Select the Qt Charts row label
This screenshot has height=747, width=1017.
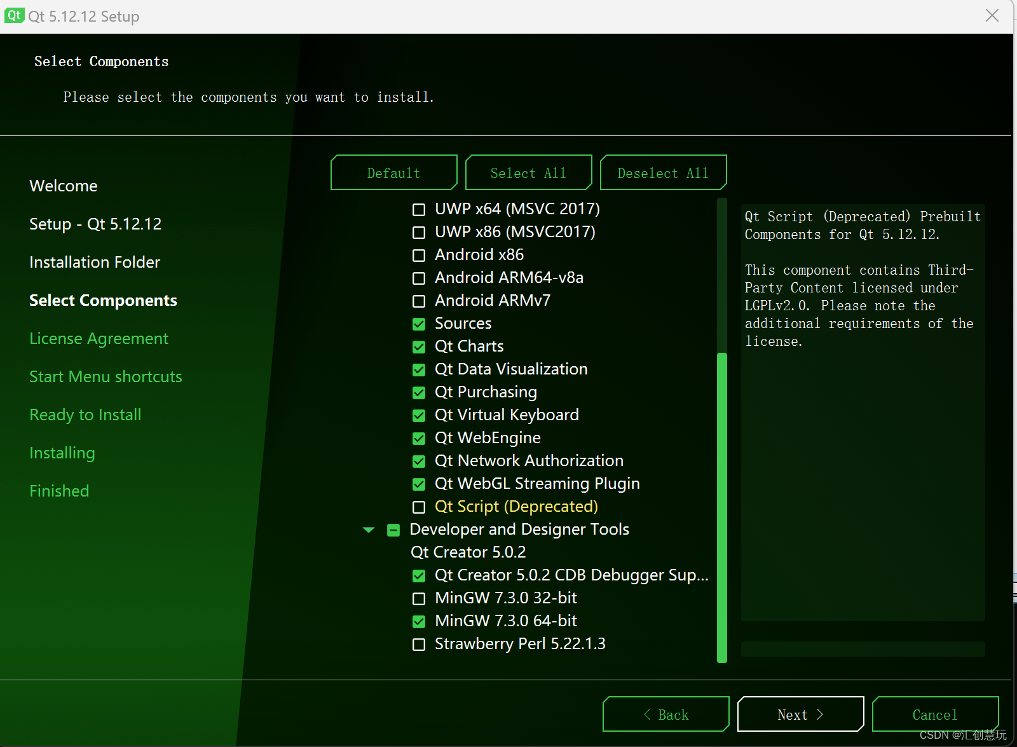pos(469,346)
